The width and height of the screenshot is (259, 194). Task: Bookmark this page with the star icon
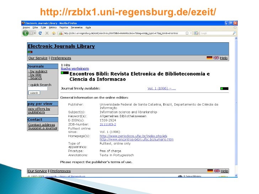pyautogui.click(x=187, y=33)
